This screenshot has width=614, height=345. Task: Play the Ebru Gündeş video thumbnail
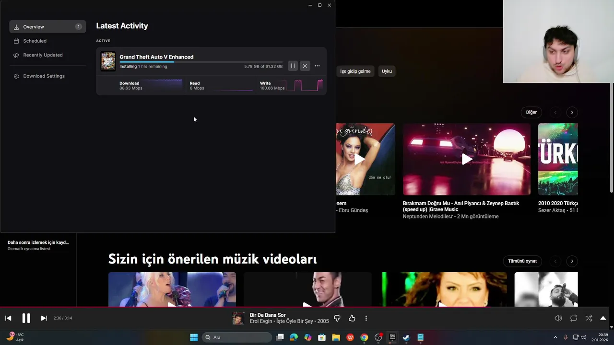(x=366, y=159)
